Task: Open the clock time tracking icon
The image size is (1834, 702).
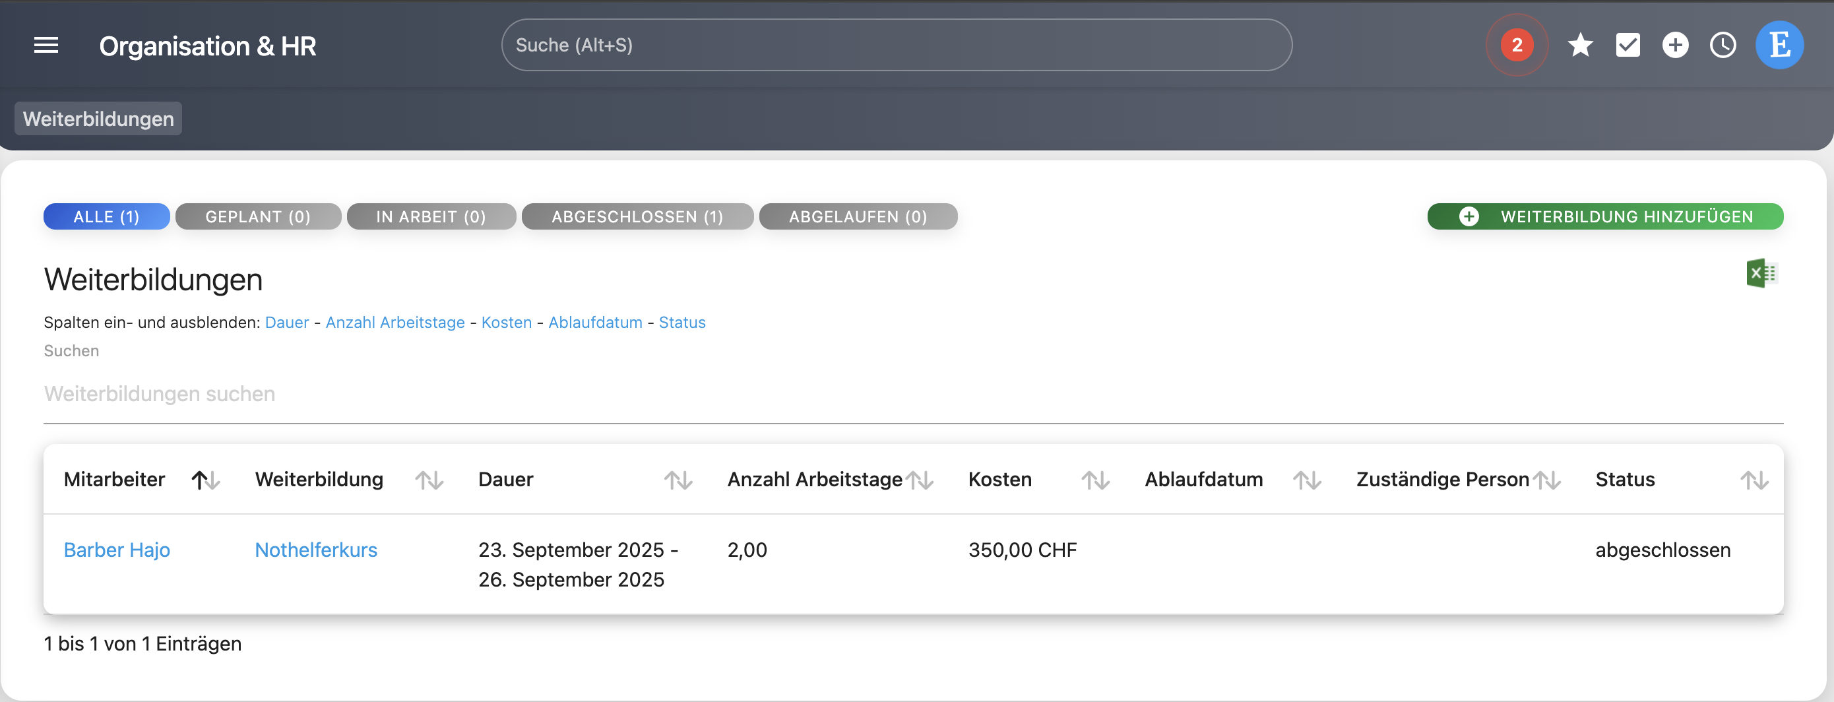Action: (1723, 46)
